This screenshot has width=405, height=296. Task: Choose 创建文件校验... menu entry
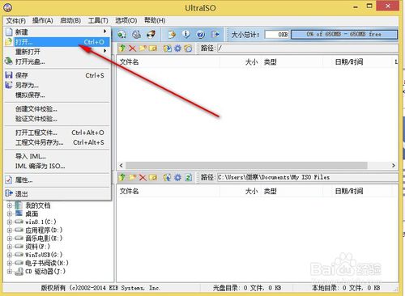point(57,109)
